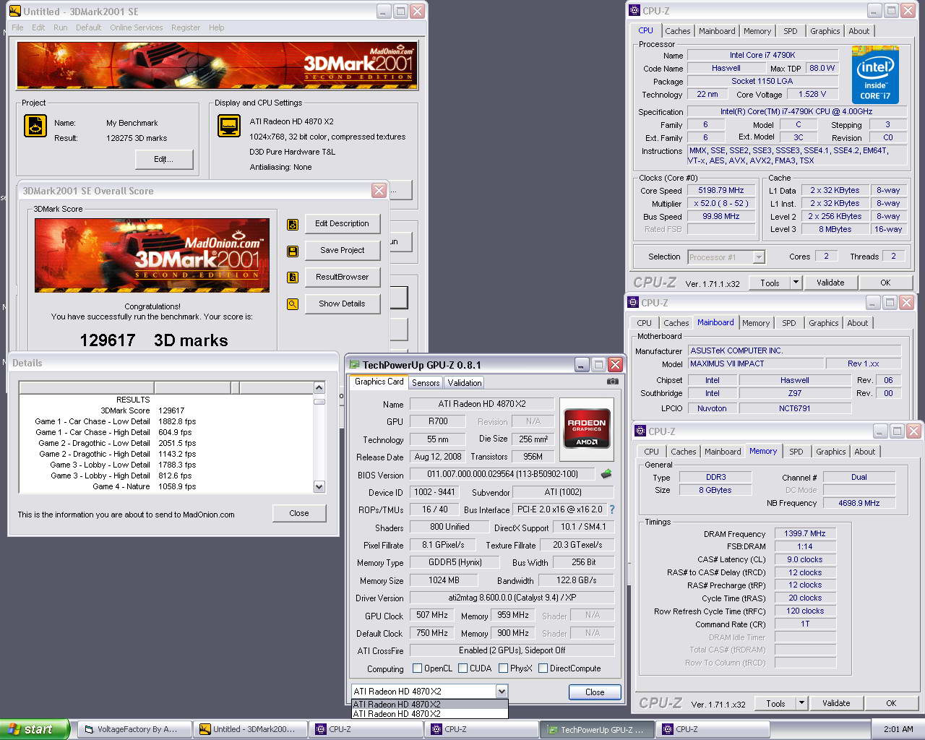Enable the CUDA checkbox

(x=462, y=668)
